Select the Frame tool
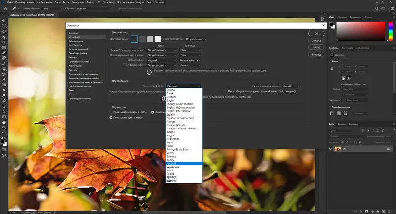Screen dimensions: 396x214 coord(4,47)
